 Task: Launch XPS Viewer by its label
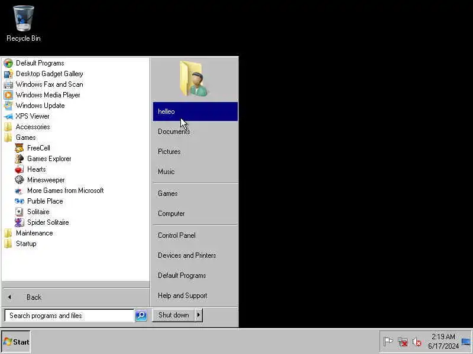33,116
